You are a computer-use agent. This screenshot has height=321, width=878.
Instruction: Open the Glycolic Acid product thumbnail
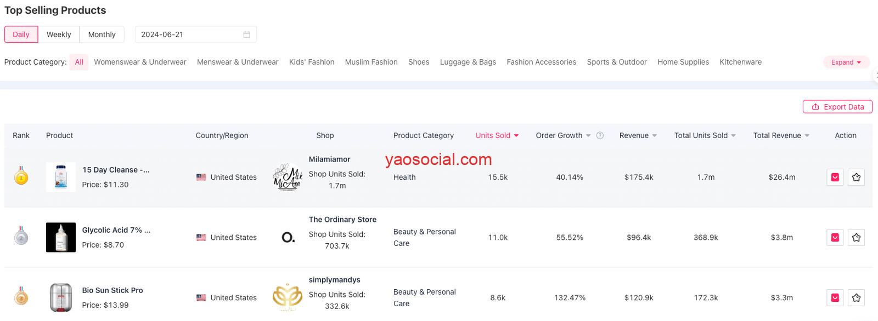(x=61, y=237)
